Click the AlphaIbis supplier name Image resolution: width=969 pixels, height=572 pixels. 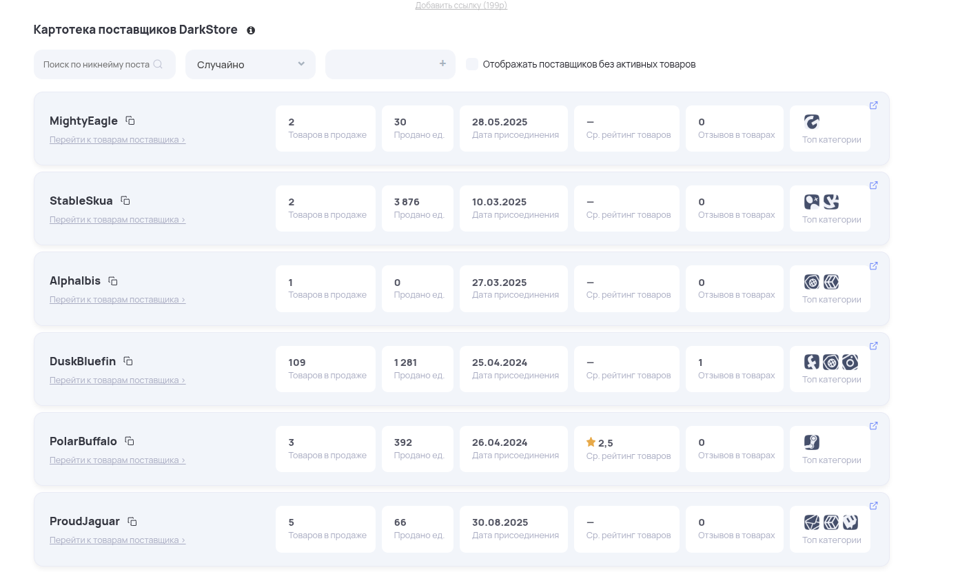pos(75,281)
